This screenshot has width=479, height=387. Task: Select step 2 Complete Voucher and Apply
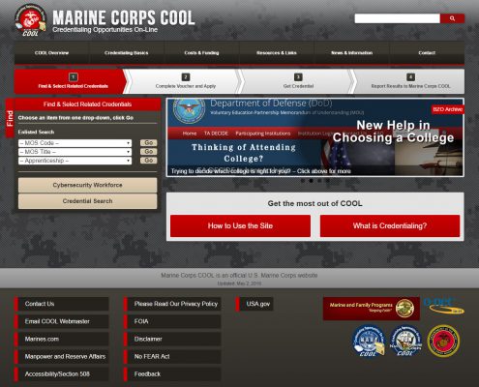186,81
